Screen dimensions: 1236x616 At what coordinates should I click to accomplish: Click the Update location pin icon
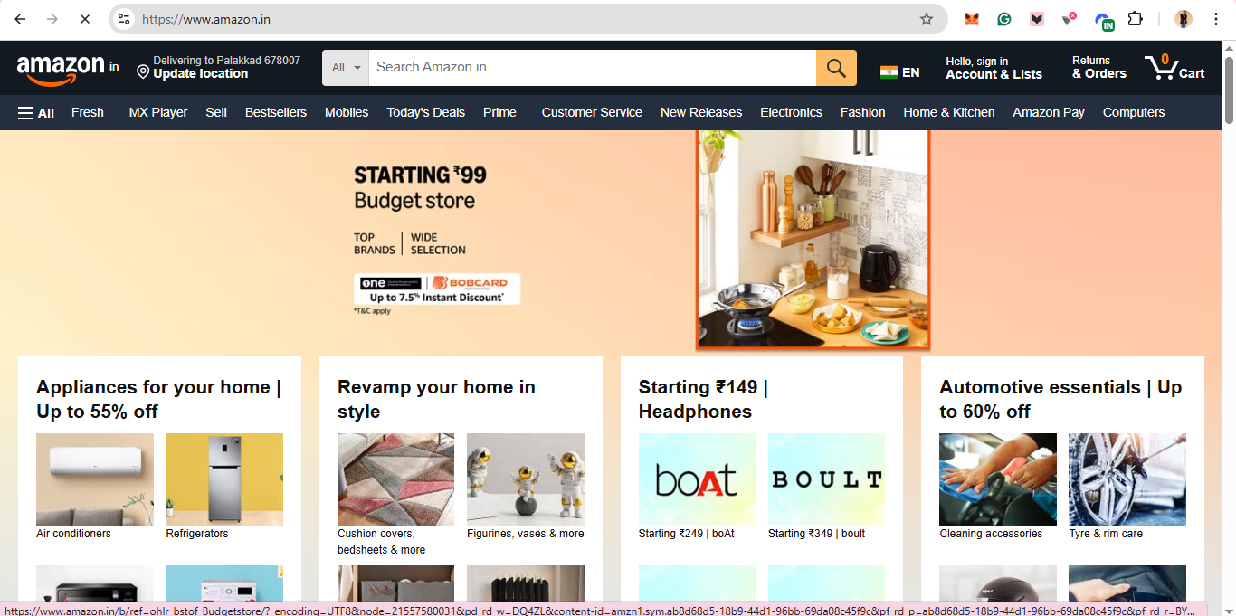point(143,71)
